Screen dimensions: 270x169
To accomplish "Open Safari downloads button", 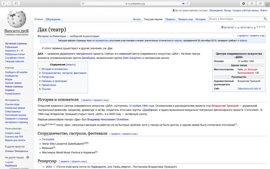I will [243, 3].
